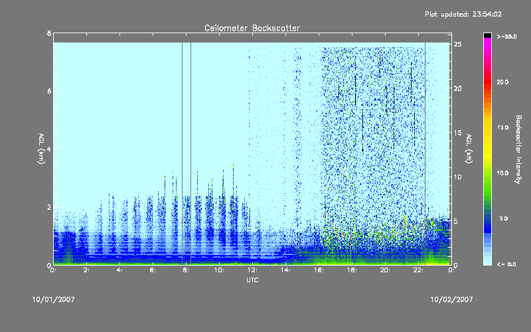
Task: Click the 20 kft tick on right axis
Action: pyautogui.click(x=457, y=88)
